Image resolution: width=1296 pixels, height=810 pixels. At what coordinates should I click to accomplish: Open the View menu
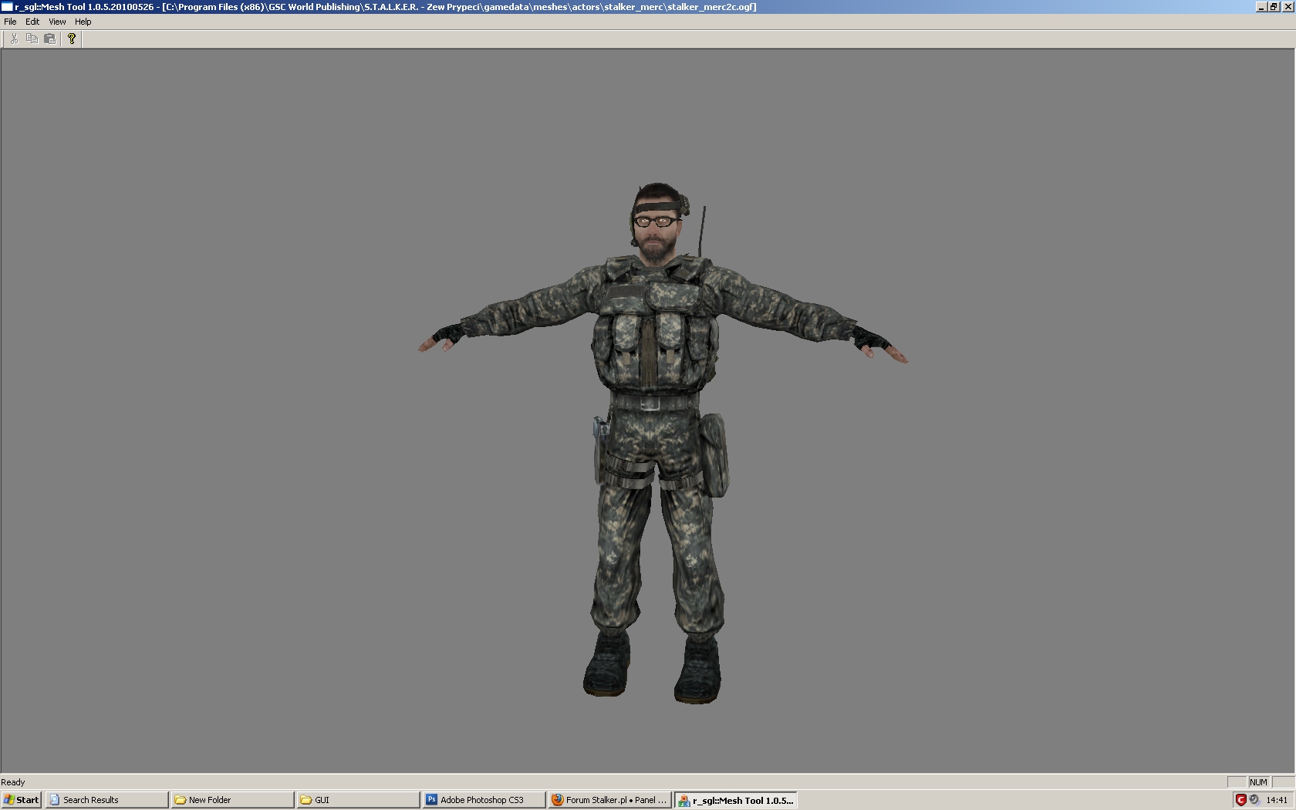[57, 22]
